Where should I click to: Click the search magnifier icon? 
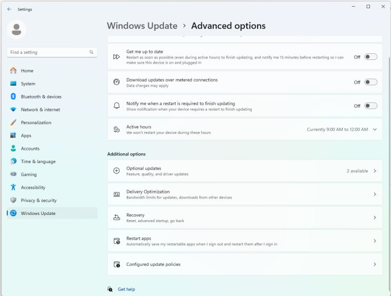click(x=91, y=52)
